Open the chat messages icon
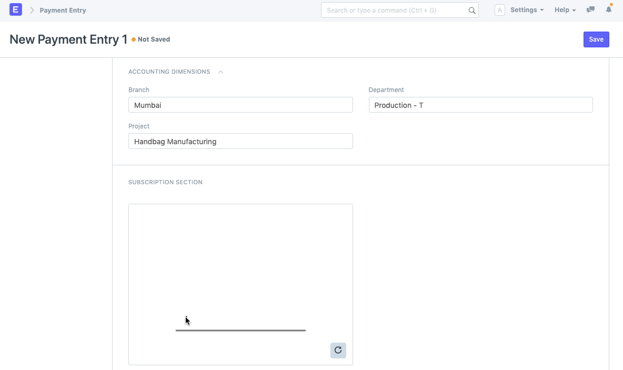This screenshot has width=623, height=370. (x=590, y=10)
